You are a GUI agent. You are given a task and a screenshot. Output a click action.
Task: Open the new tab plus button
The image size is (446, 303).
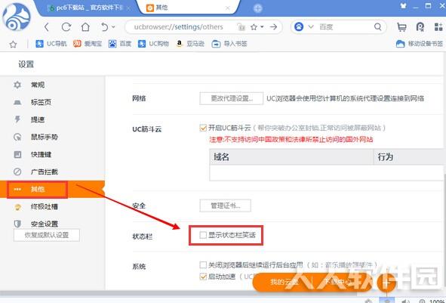coord(257,8)
